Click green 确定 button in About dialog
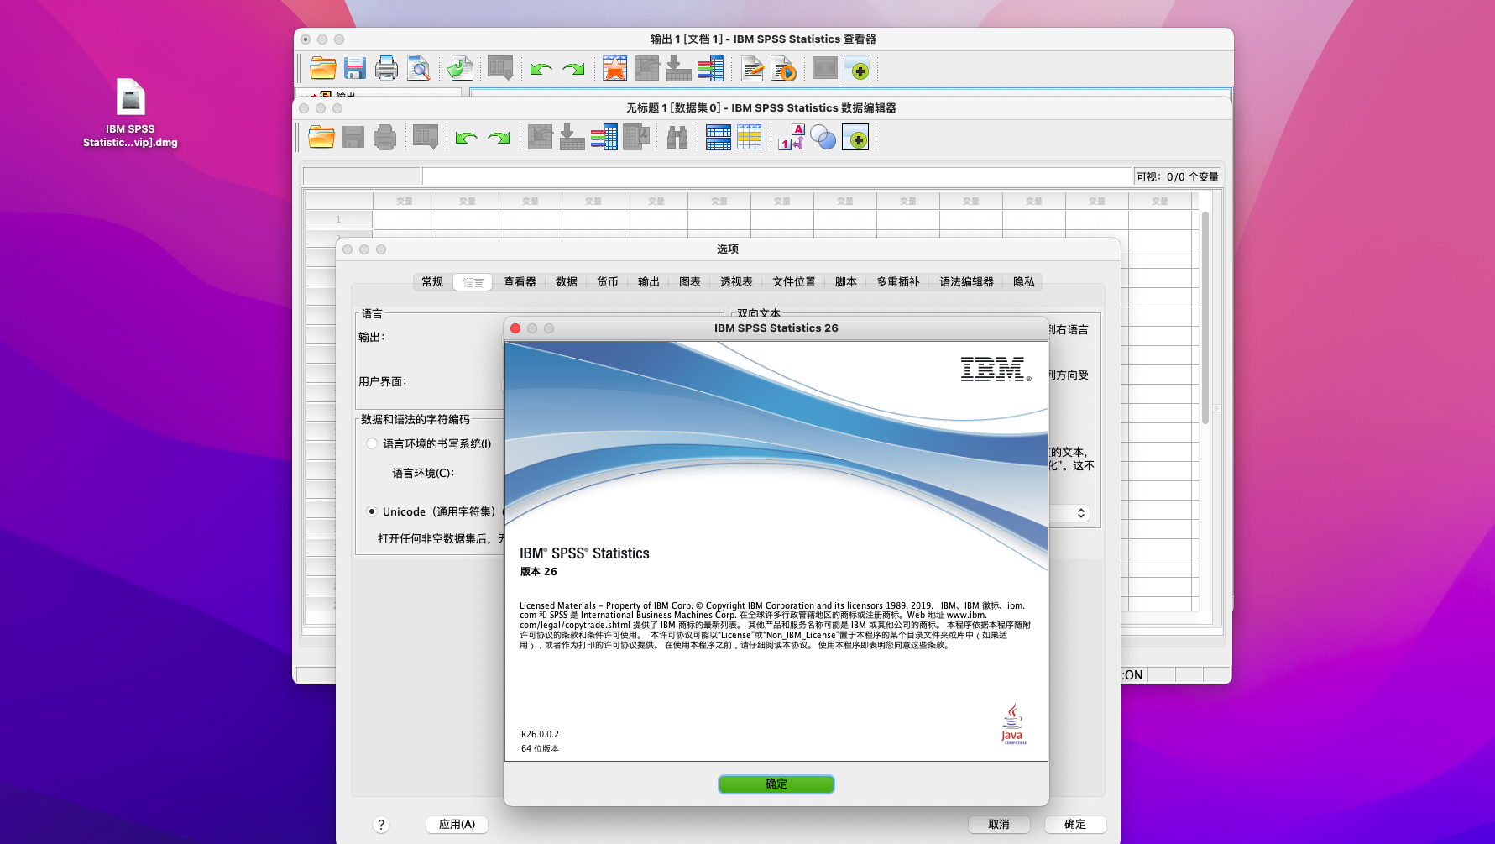 [776, 784]
